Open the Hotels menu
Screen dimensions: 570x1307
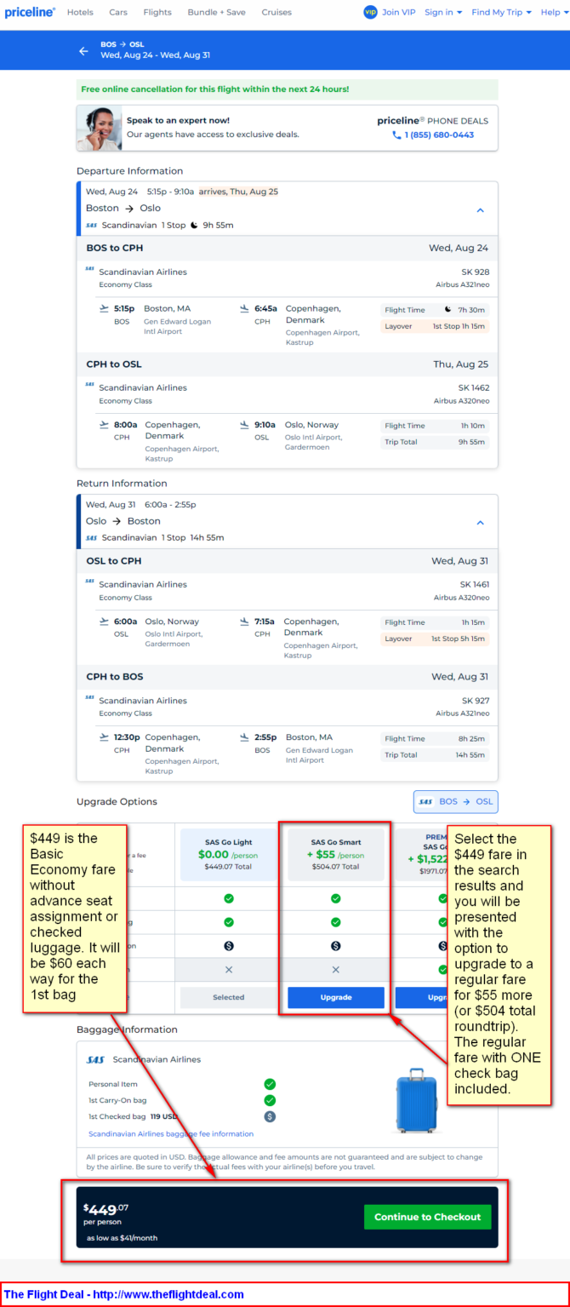tap(80, 13)
